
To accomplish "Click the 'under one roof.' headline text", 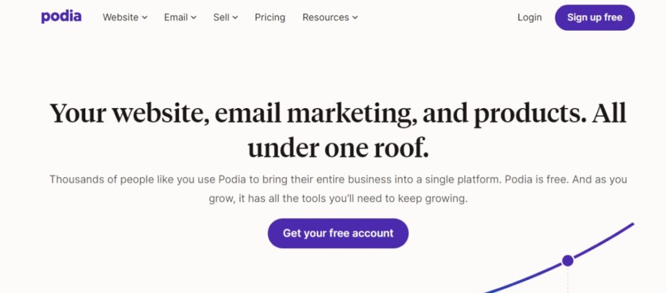I will pos(338,148).
